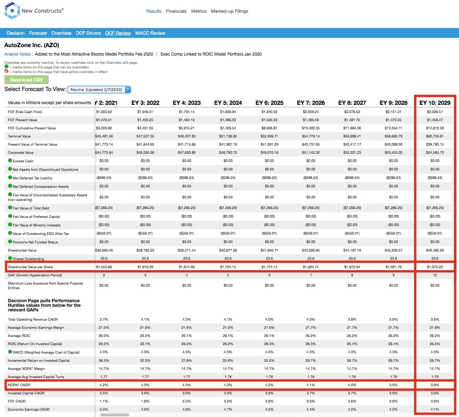This screenshot has width=459, height=417.
Task: Click the EY 3: 2022 column header
Action: 145,103
